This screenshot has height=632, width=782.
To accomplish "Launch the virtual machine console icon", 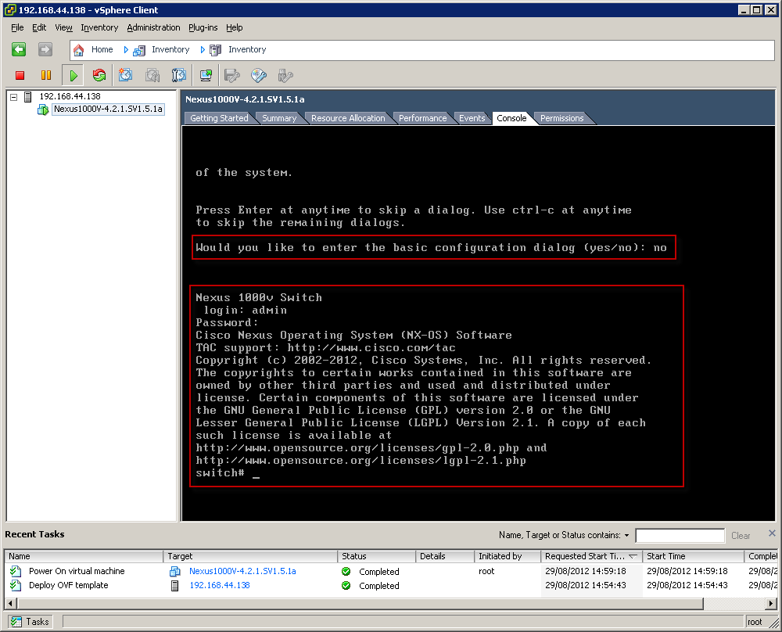I will (x=206, y=75).
